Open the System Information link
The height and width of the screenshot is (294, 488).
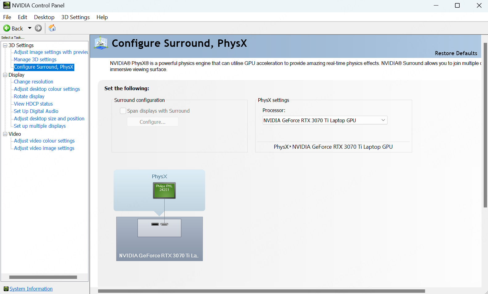[x=31, y=289]
